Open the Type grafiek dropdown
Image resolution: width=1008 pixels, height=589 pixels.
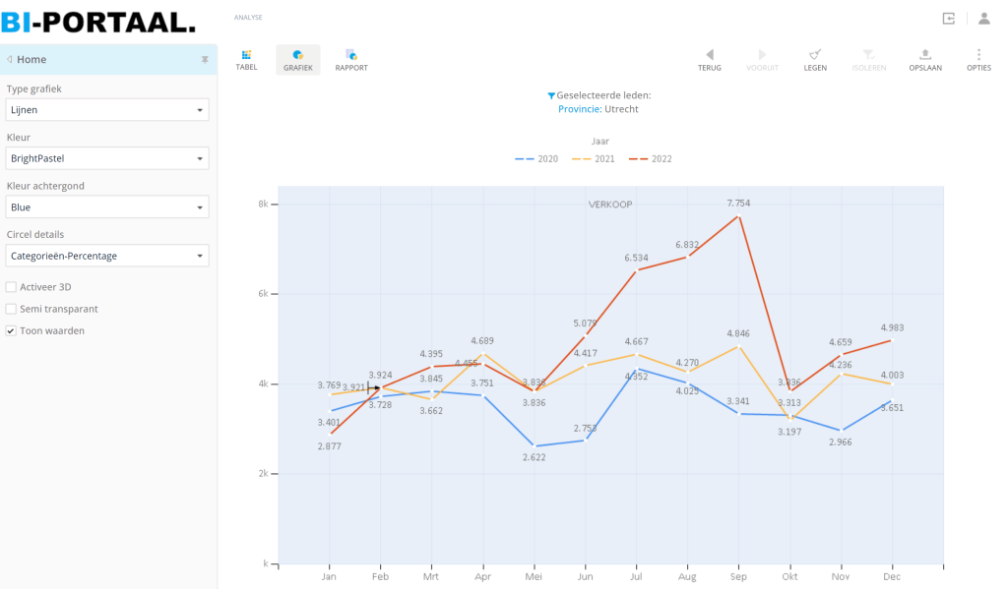pyautogui.click(x=107, y=110)
